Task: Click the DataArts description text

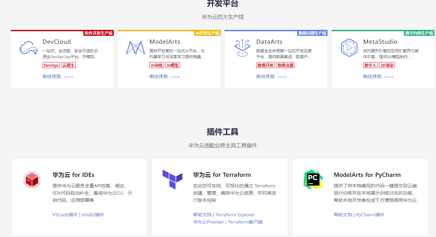Action: 284,54
